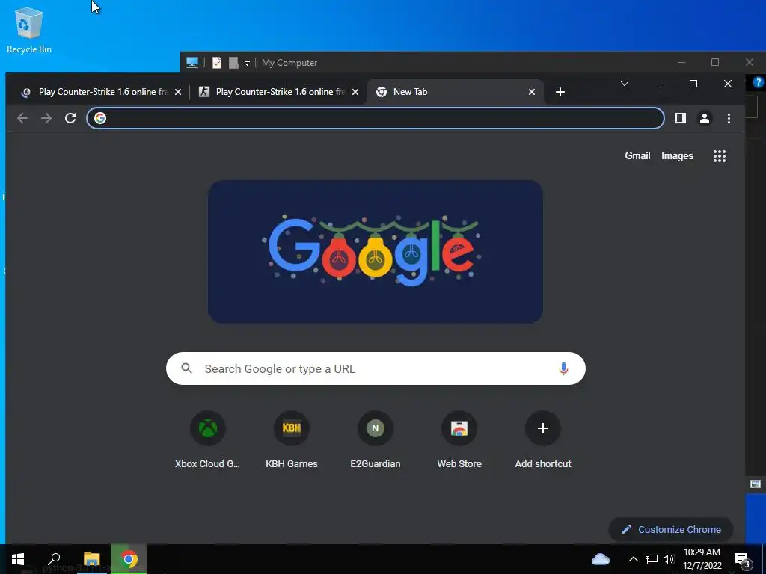766x574 pixels.
Task: Click the properties checkmark icon in My Computer title bar
Action: 217,63
